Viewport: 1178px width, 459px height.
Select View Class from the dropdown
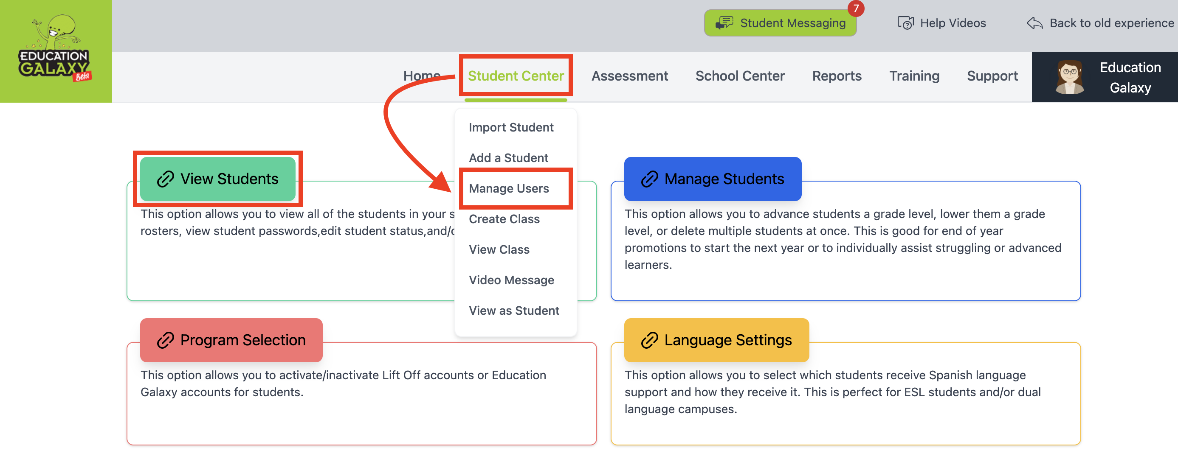(x=499, y=250)
